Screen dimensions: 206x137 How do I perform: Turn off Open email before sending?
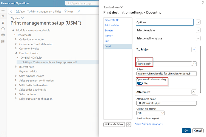point(140,83)
